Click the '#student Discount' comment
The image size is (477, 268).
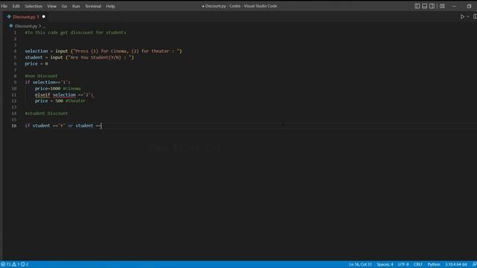click(x=46, y=113)
